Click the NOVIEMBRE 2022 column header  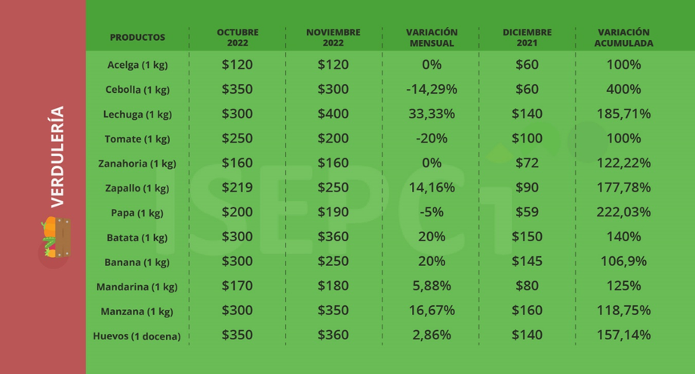click(334, 38)
